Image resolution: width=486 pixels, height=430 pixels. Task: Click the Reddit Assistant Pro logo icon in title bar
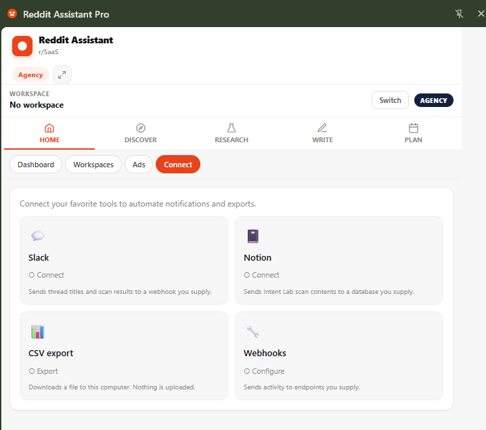pos(12,14)
